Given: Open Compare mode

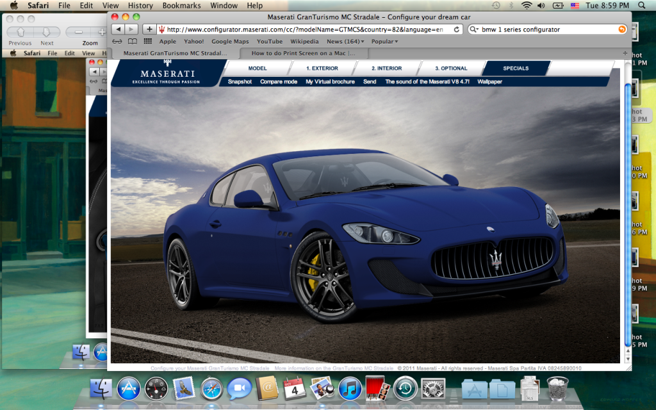Looking at the screenshot, I should click(279, 81).
